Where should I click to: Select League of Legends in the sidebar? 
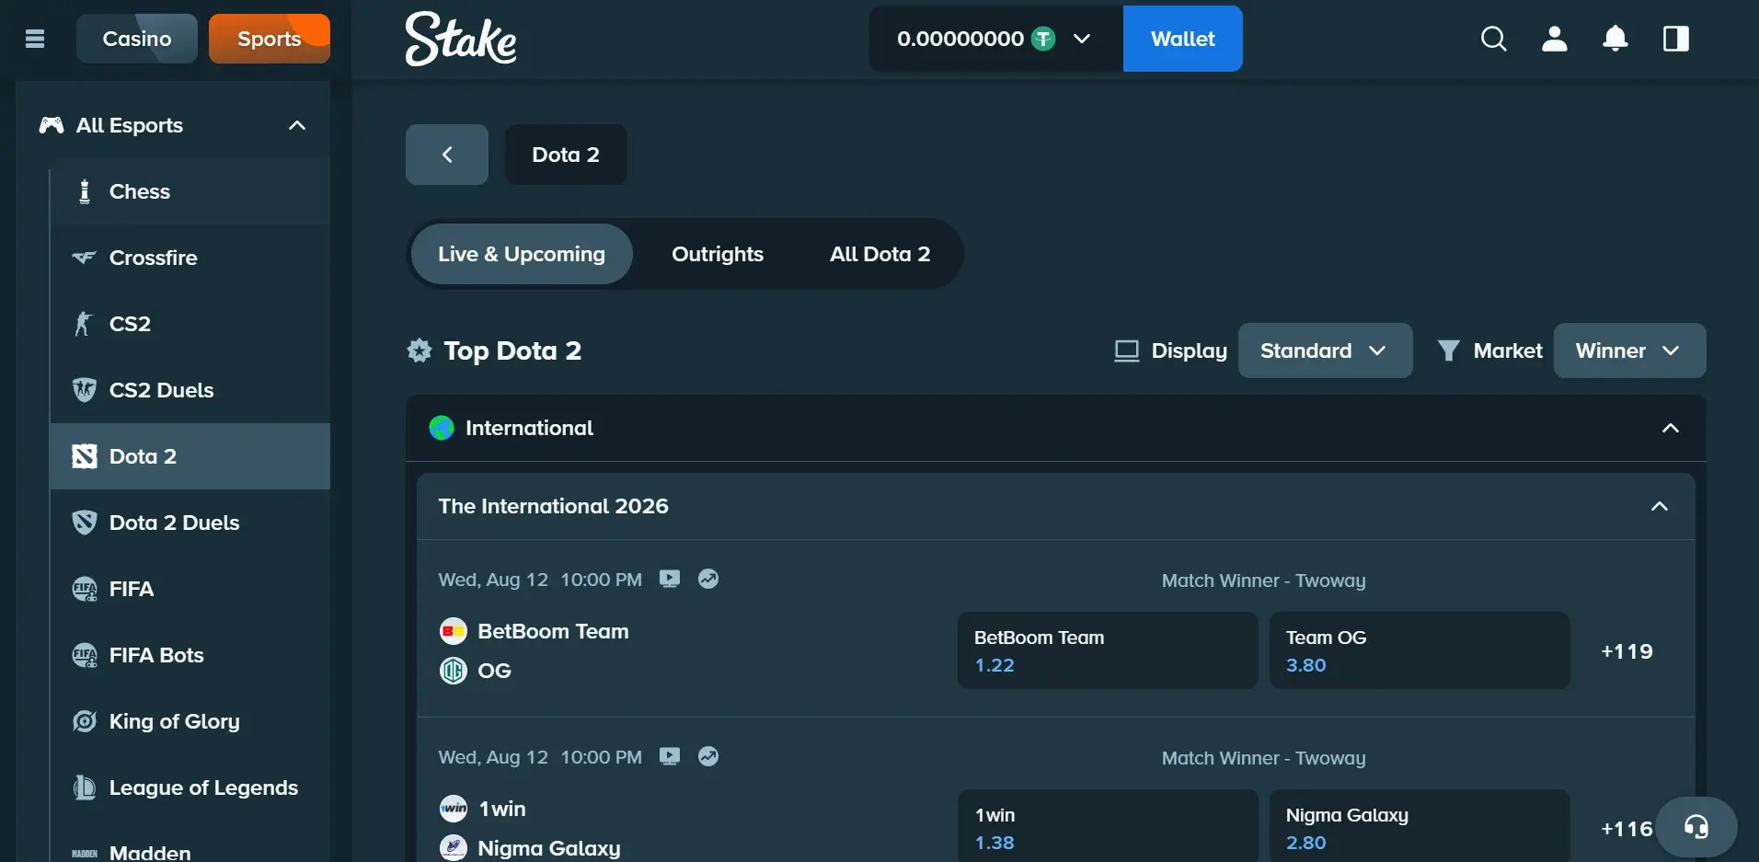pos(190,787)
